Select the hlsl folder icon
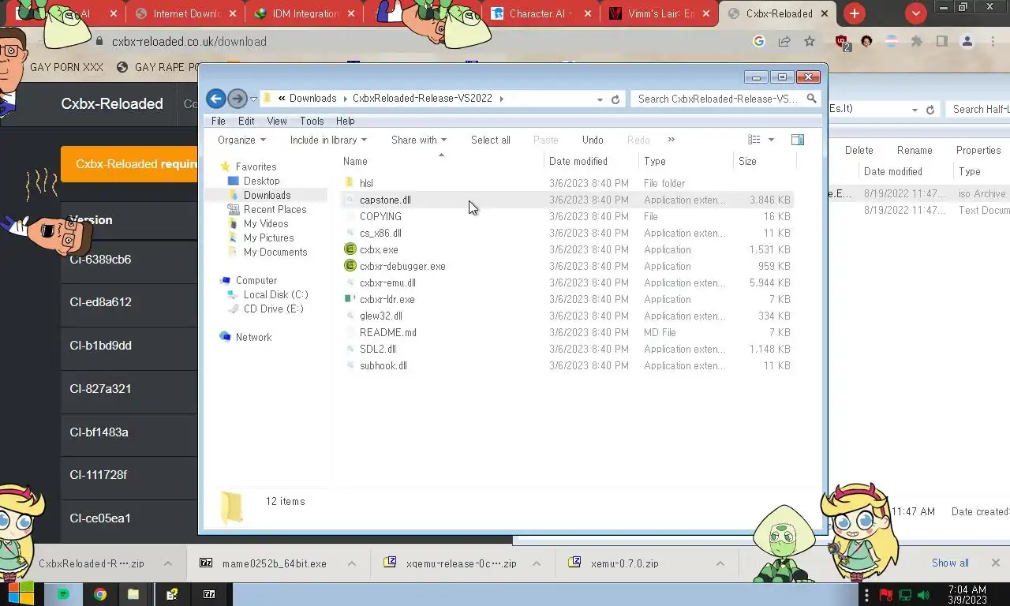The height and width of the screenshot is (606, 1010). (350, 183)
